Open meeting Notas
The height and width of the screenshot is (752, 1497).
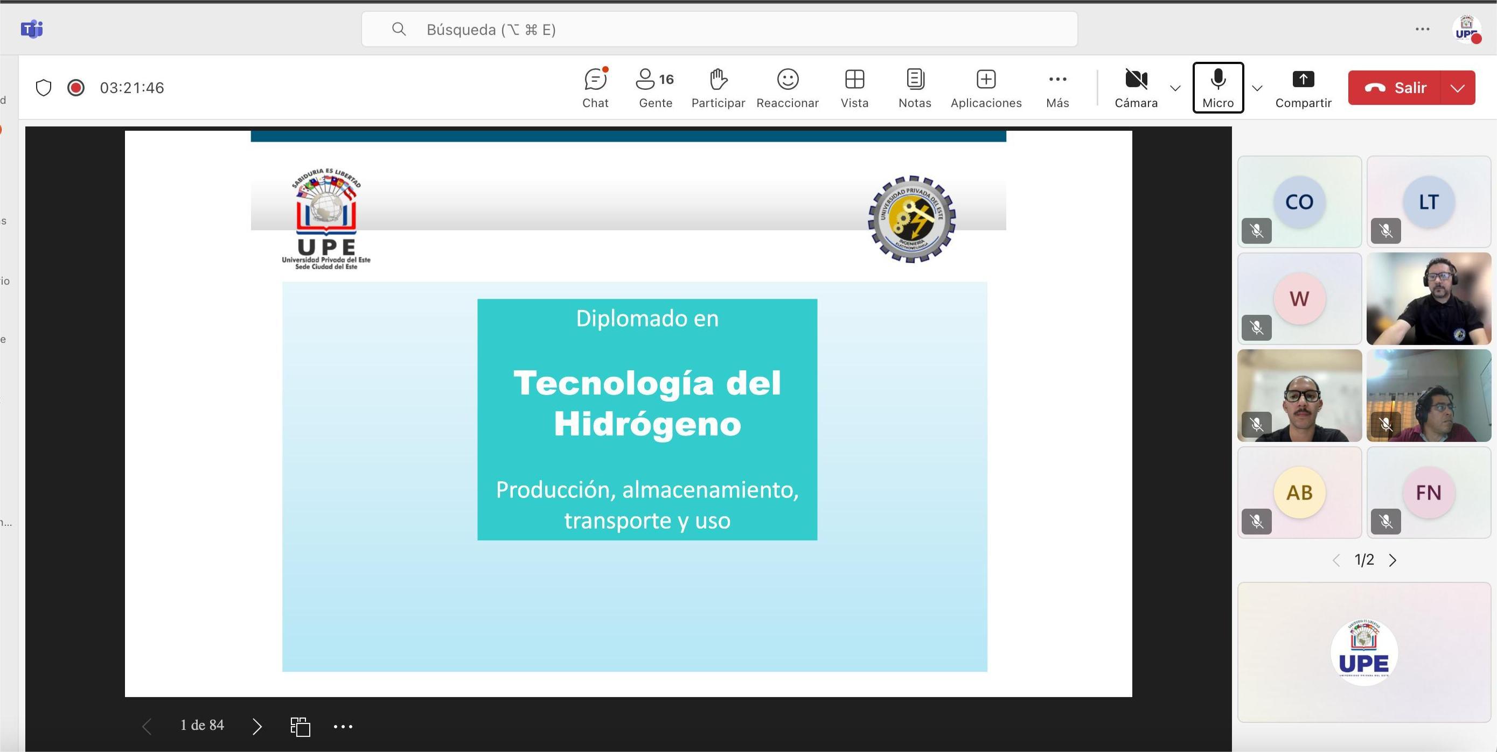(x=915, y=88)
